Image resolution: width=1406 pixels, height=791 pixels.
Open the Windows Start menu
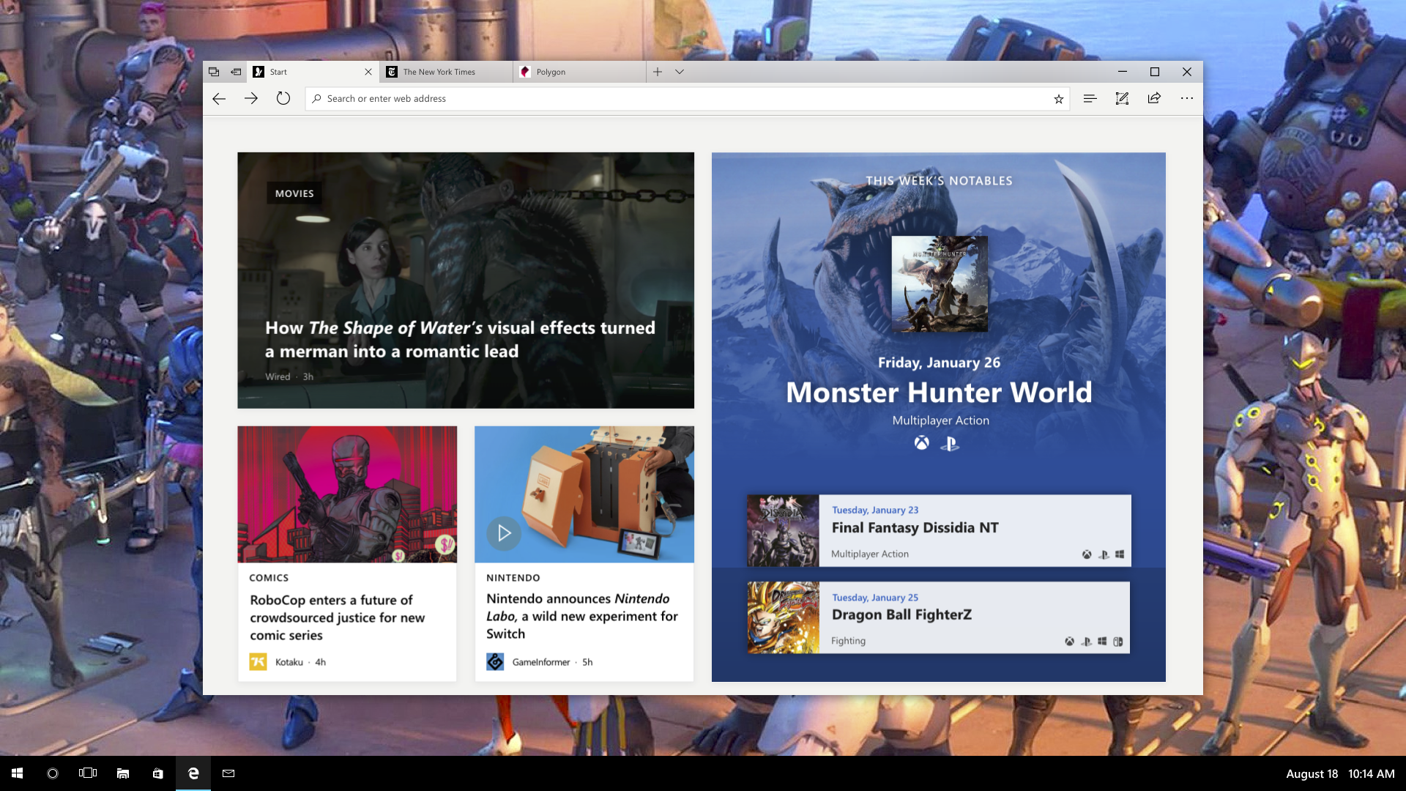[x=18, y=773]
